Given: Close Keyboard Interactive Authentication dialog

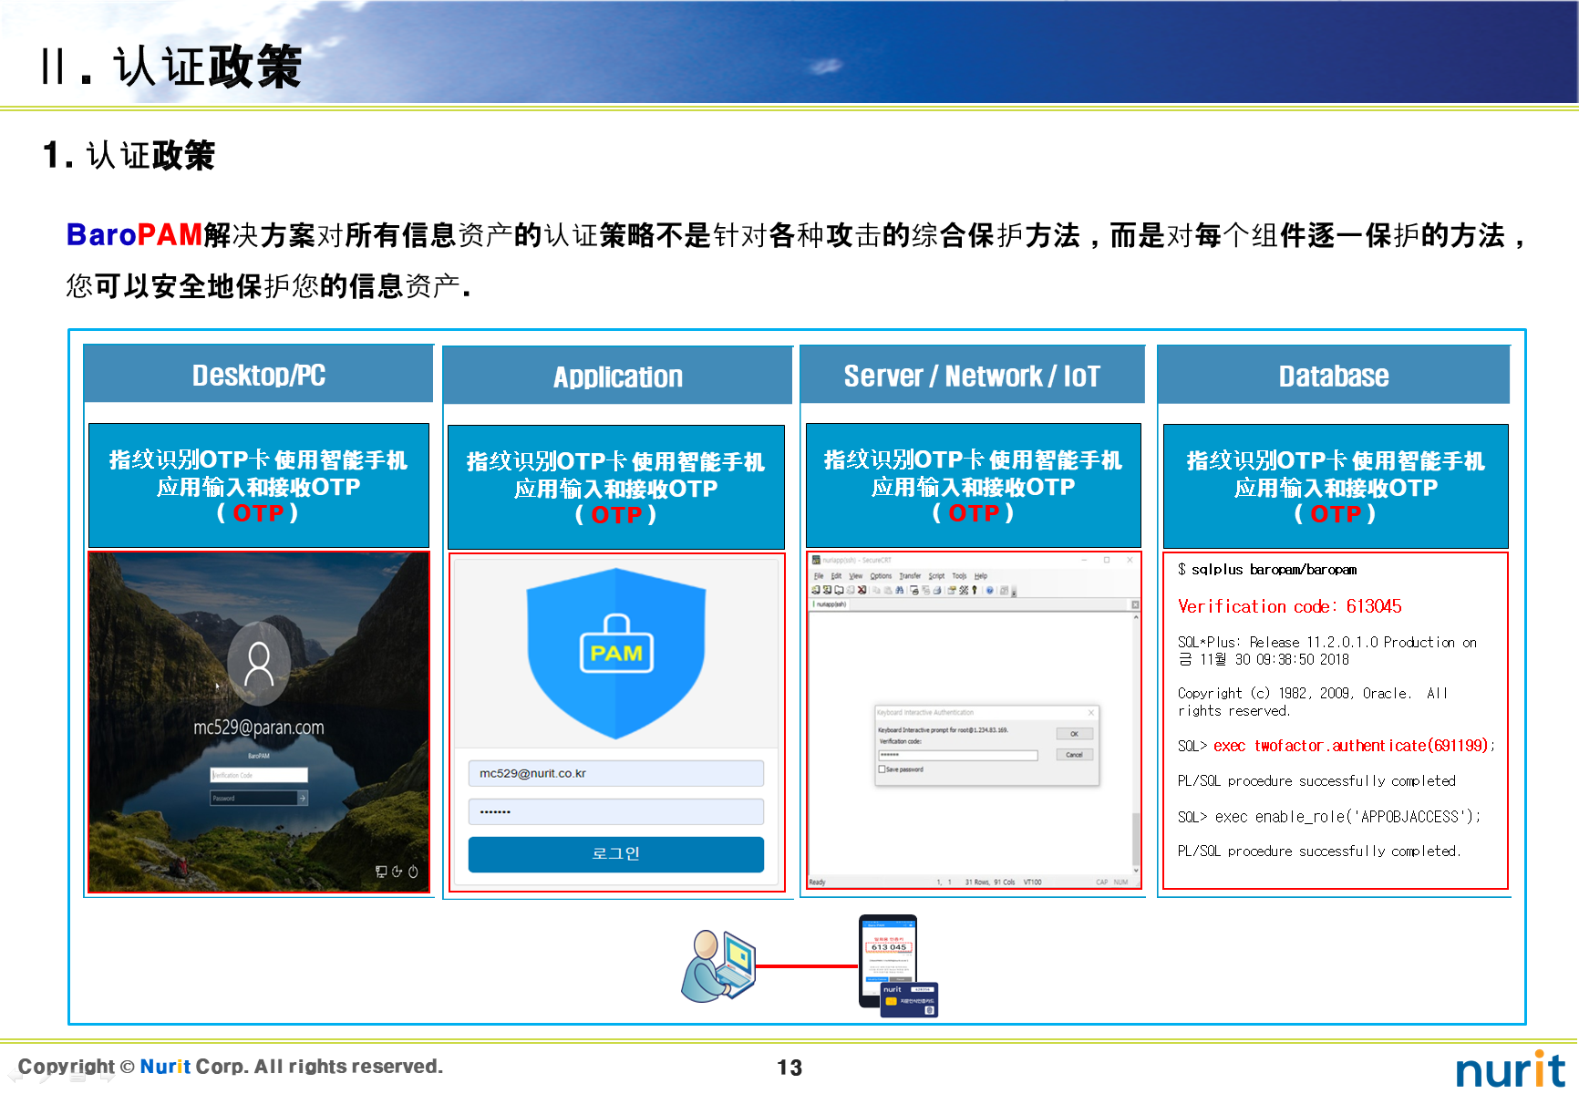Looking at the screenshot, I should (x=1091, y=712).
